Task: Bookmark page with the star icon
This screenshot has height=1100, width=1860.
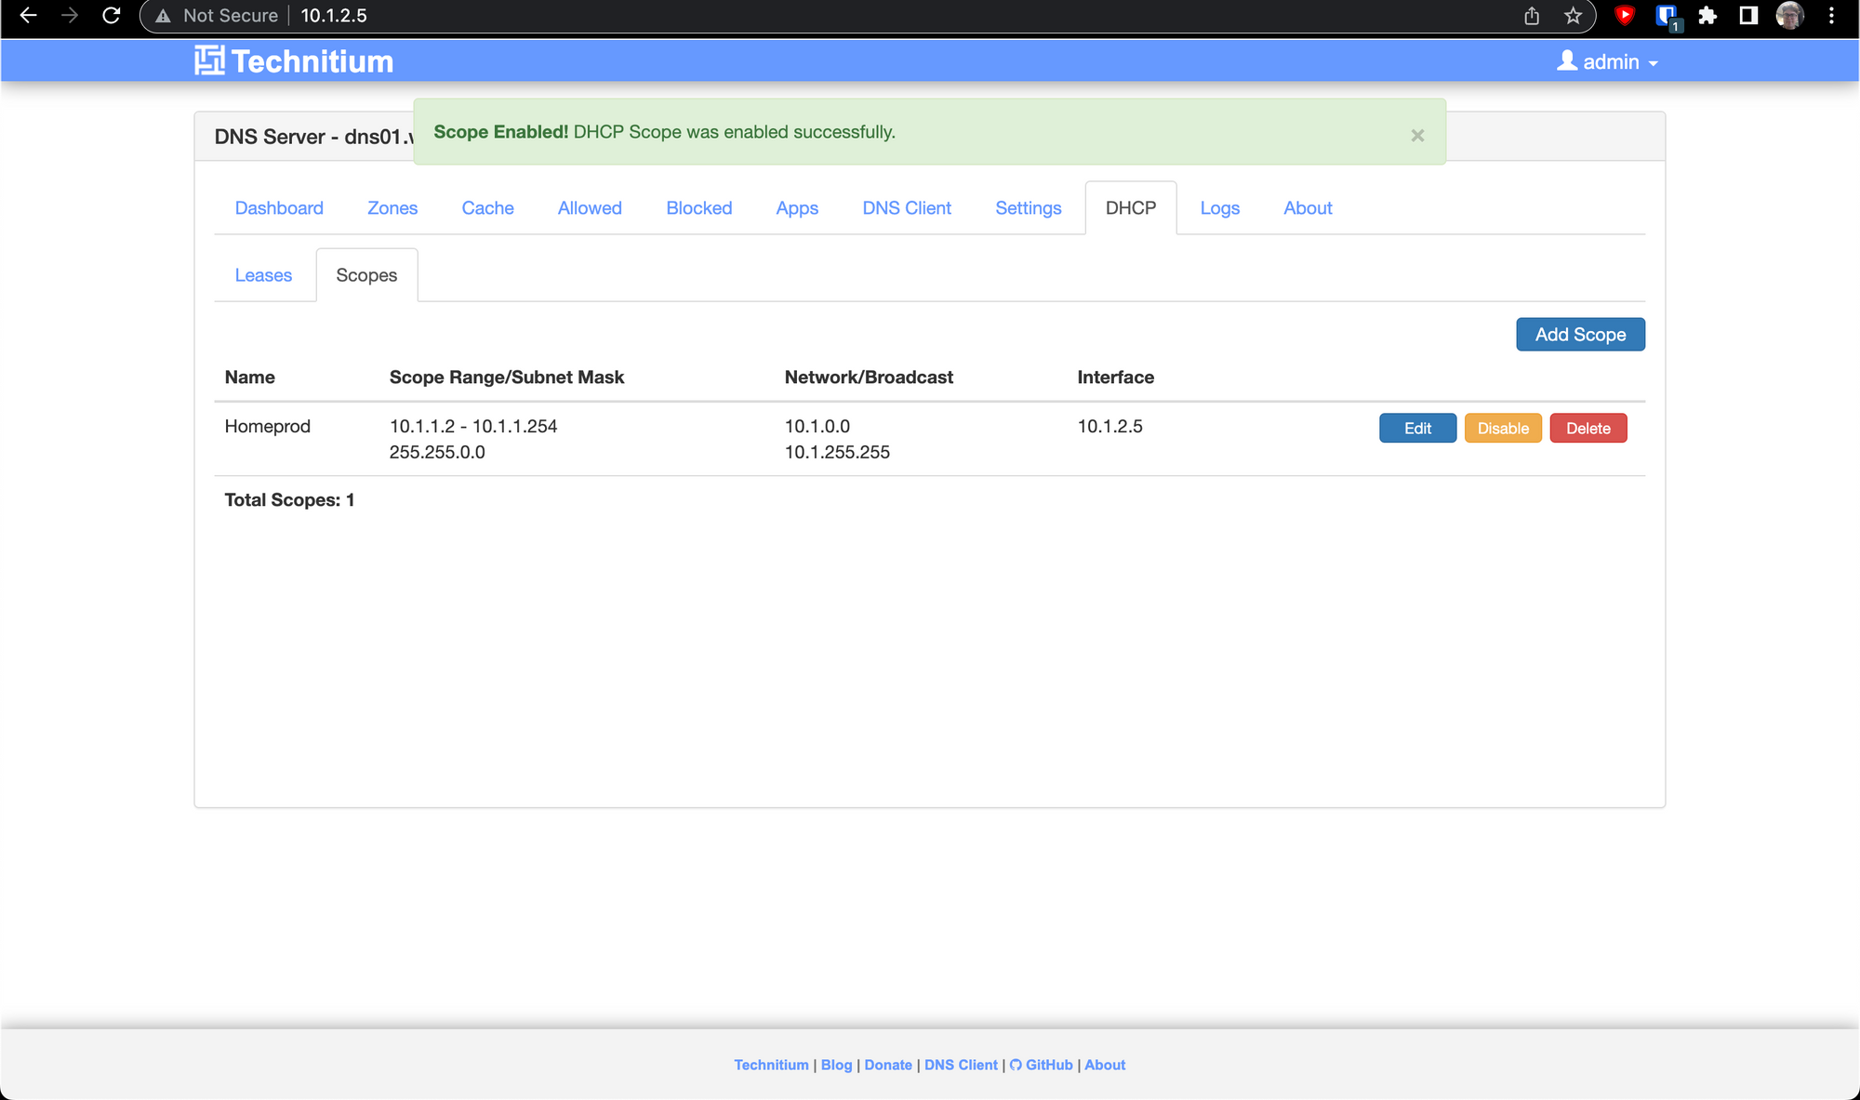Action: tap(1573, 16)
